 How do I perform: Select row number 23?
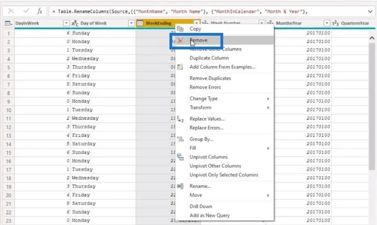8,221
